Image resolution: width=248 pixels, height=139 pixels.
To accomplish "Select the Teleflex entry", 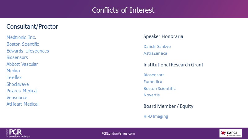I will tap(14, 78).
